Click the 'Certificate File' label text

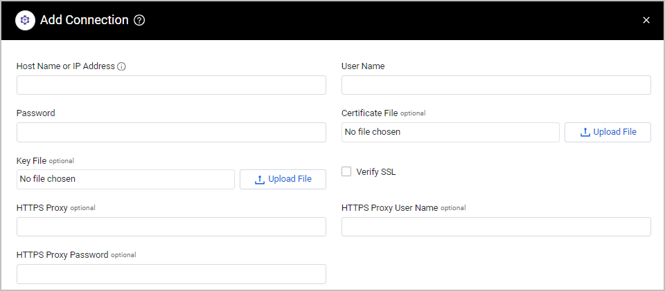point(369,113)
